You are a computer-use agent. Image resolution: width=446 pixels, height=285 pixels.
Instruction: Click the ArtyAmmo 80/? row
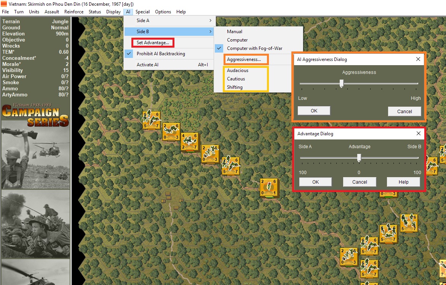pyautogui.click(x=35, y=95)
